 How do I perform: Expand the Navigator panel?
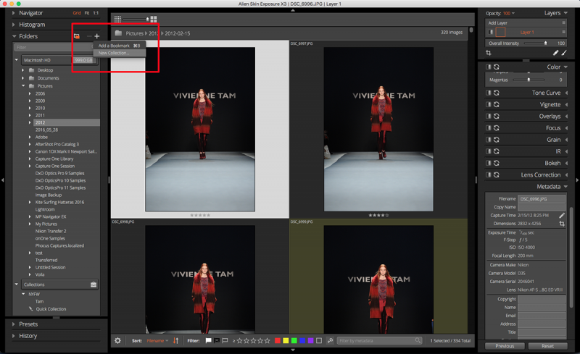14,13
